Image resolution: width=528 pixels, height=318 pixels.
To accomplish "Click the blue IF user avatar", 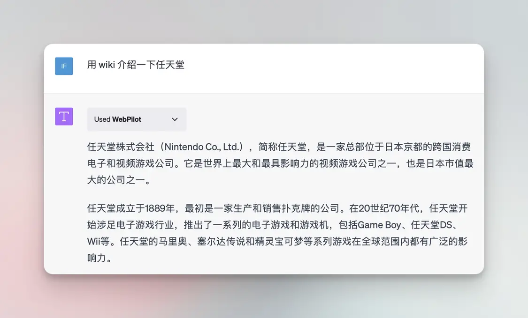I will (64, 66).
